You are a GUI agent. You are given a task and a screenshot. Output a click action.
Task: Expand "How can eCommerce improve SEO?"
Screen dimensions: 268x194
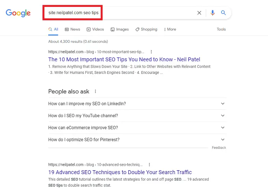[223, 127]
